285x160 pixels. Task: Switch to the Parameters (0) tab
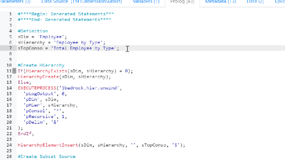pyautogui.click(x=15, y=2)
